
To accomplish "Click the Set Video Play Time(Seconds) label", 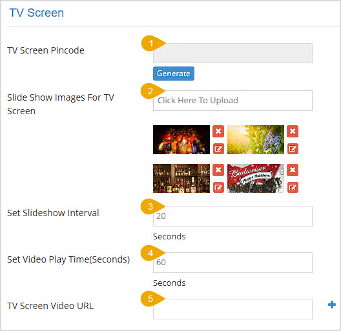I will (68, 259).
